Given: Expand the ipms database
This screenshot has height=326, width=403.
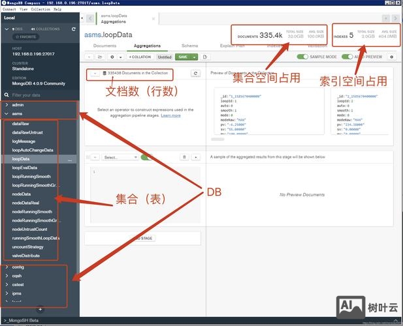Looking at the screenshot, I should coord(7,293).
